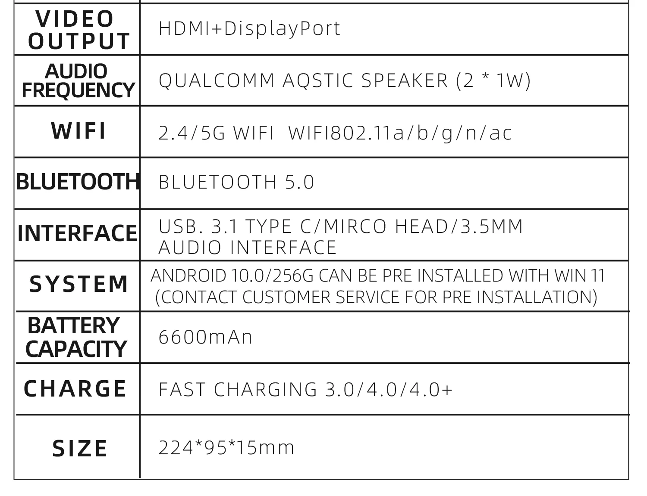Image resolution: width=647 pixels, height=496 pixels.
Task: Click the SYSTEM row label
Action: (x=79, y=285)
